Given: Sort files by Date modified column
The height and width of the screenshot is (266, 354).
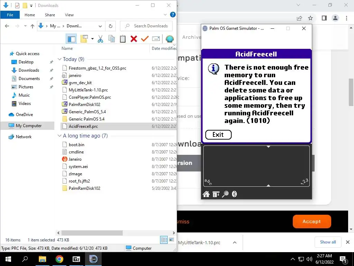Looking at the screenshot, I should 164,48.
